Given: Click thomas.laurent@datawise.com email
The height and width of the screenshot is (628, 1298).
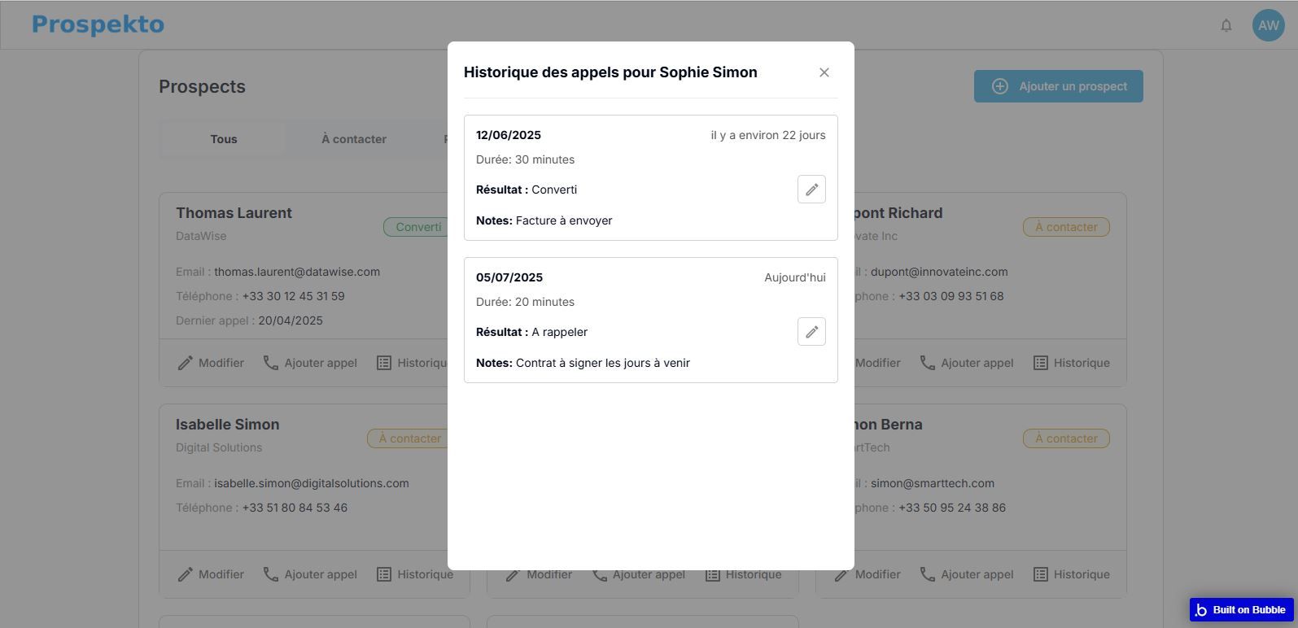Looking at the screenshot, I should tap(296, 272).
